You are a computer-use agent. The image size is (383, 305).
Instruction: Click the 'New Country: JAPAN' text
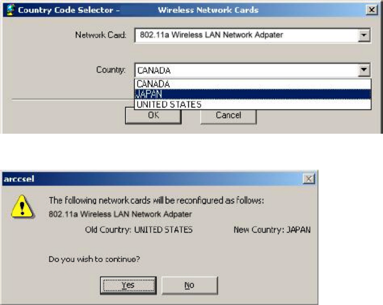pos(272,230)
